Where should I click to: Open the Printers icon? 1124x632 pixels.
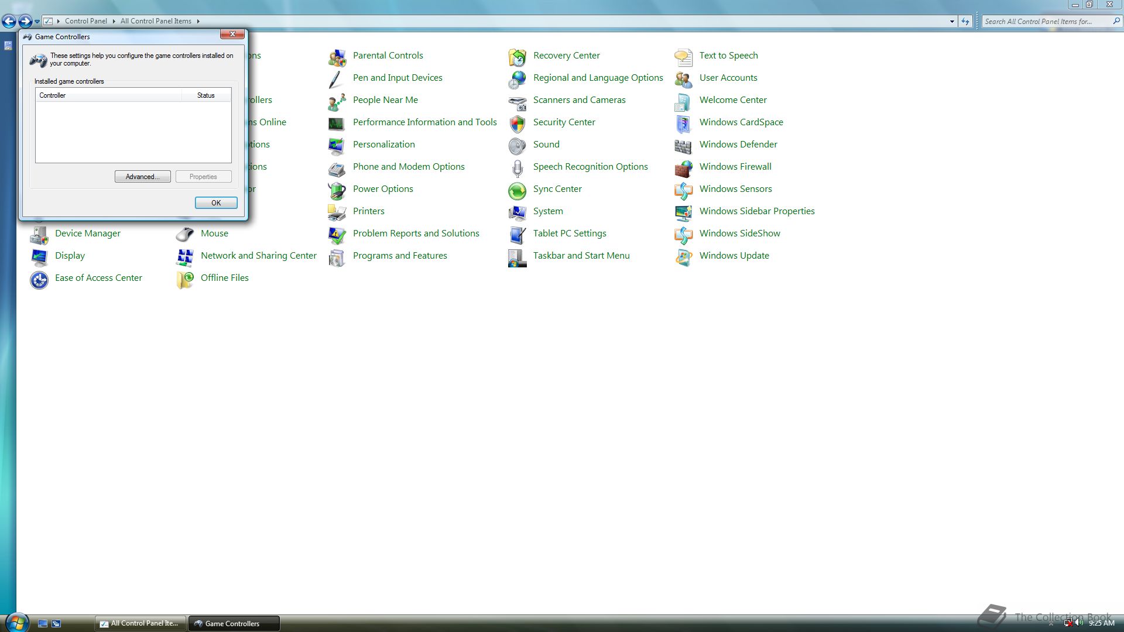point(337,212)
